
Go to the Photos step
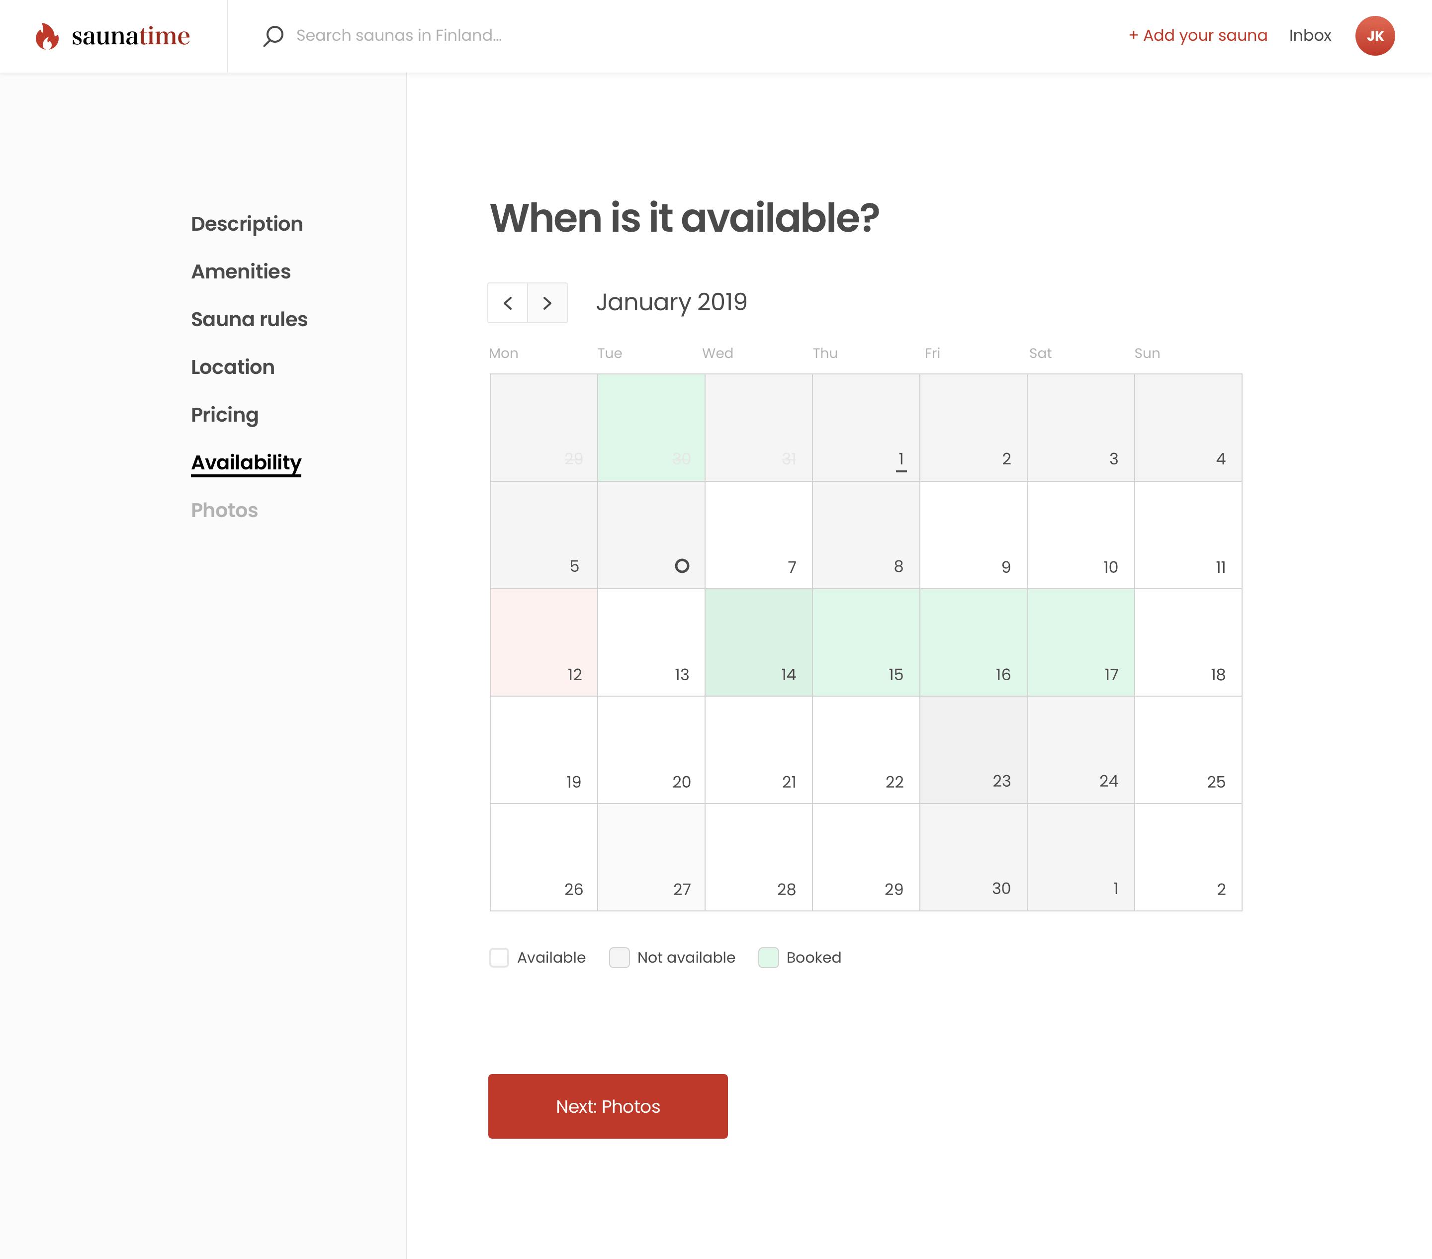(224, 510)
